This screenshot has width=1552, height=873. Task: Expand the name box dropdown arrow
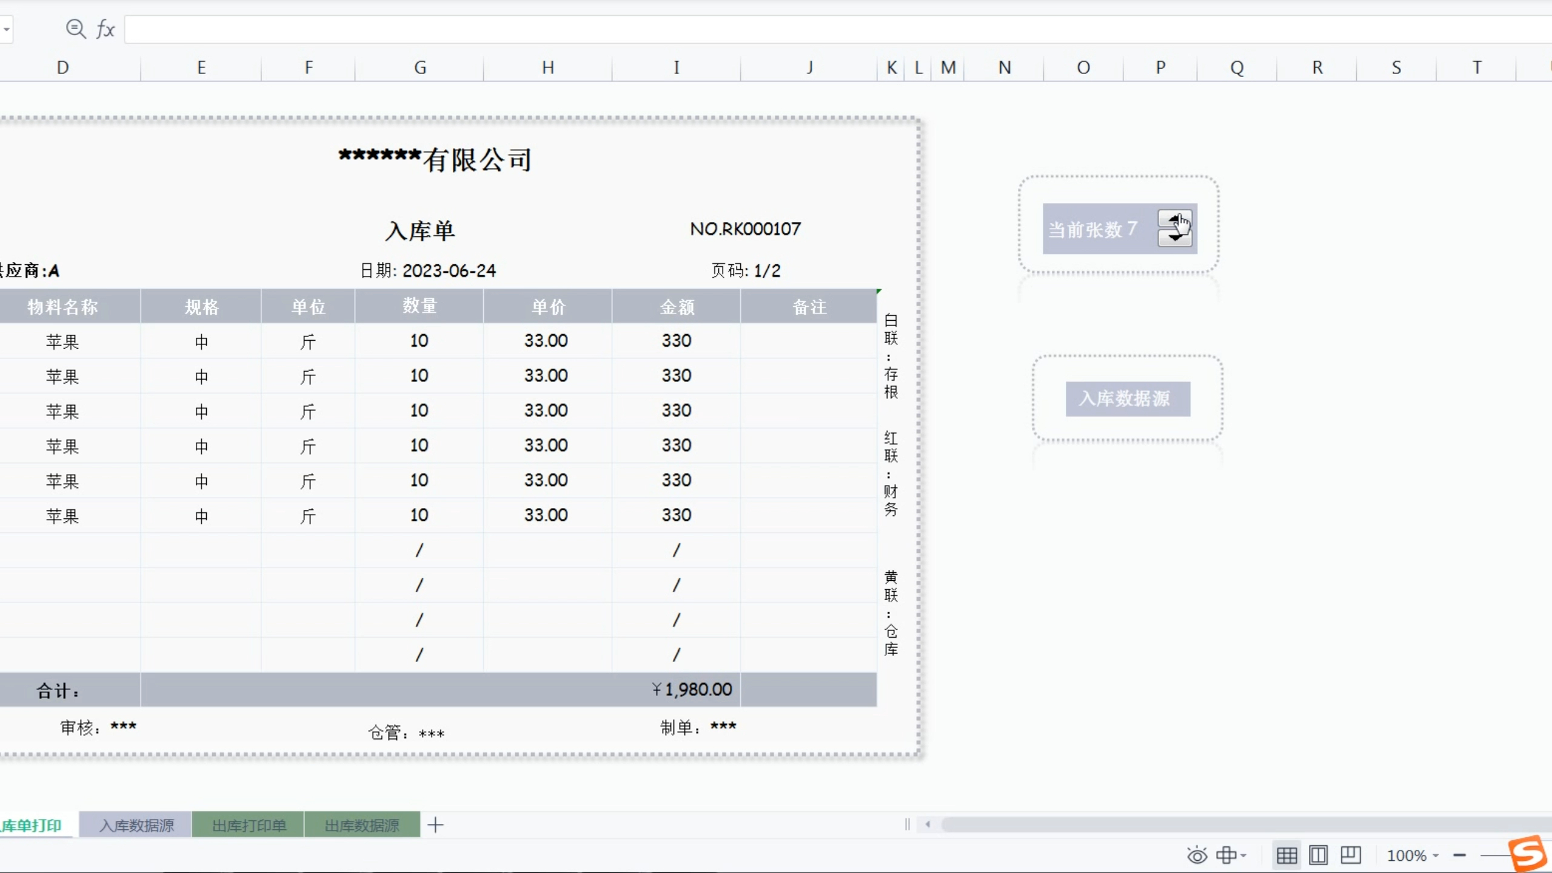coord(6,29)
